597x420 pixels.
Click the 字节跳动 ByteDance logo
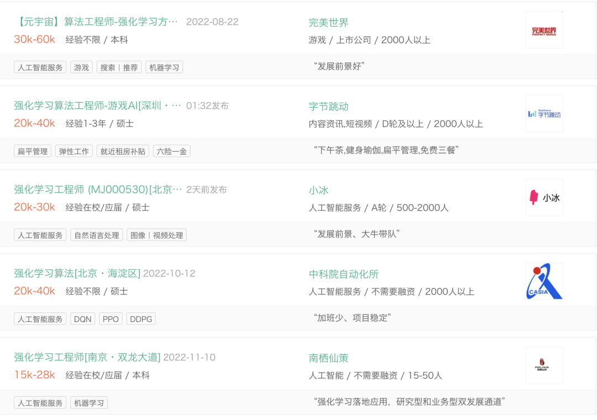tap(544, 114)
